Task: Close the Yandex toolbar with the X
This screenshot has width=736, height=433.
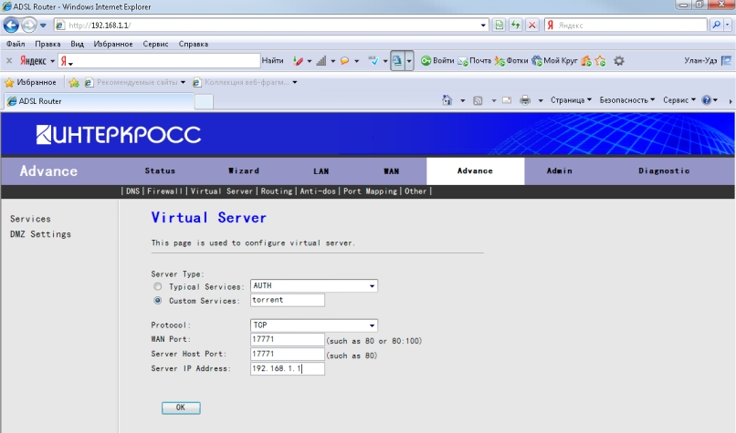Action: coord(9,60)
